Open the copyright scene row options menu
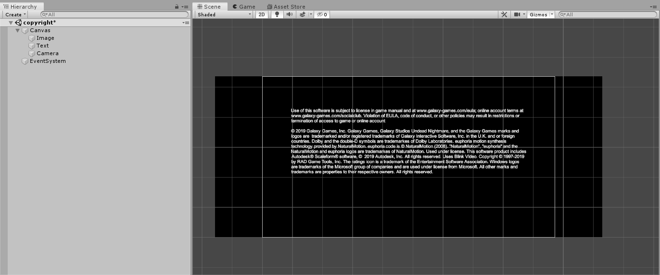This screenshot has width=660, height=275. click(186, 23)
